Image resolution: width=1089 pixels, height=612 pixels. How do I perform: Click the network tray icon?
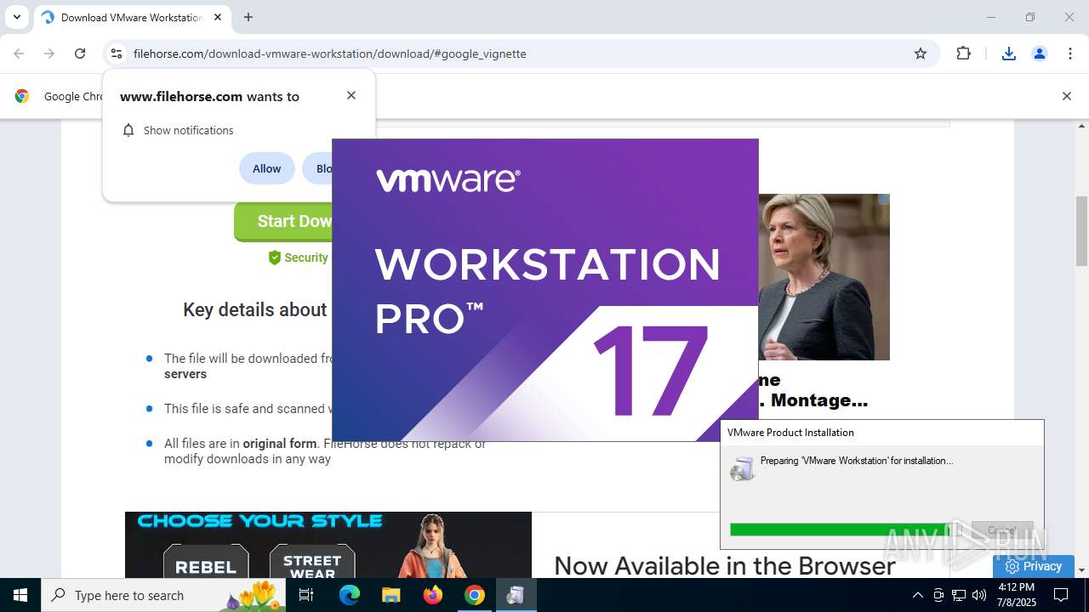959,595
